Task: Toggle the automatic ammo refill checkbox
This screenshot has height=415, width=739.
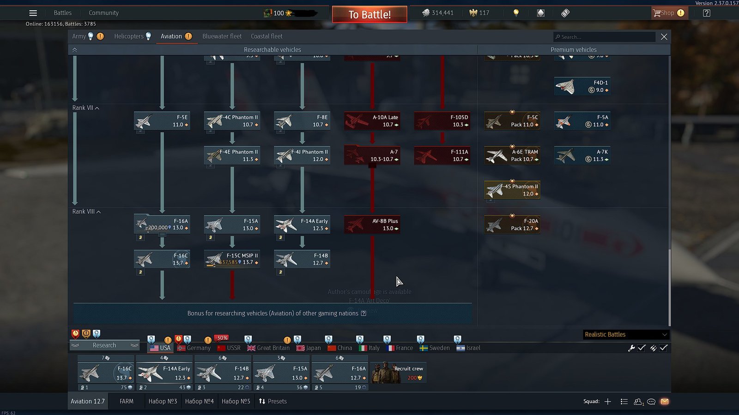Action: coord(664,348)
